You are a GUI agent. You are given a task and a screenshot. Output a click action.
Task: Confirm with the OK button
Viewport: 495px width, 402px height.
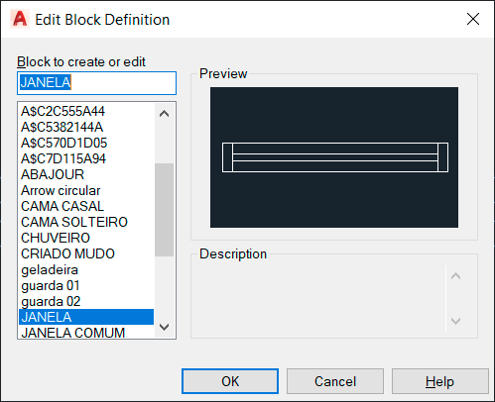tap(230, 381)
